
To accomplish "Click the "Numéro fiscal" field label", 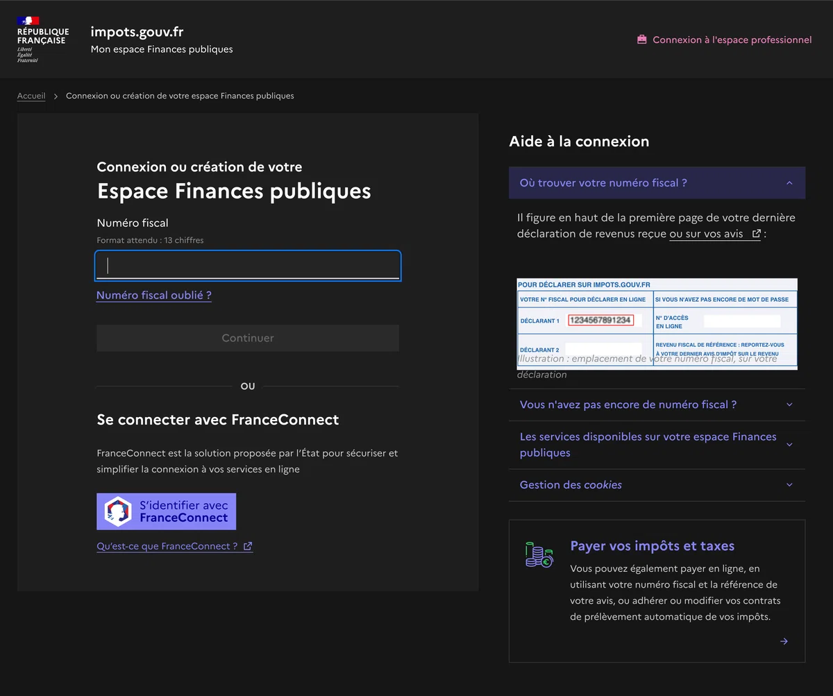I will (133, 223).
